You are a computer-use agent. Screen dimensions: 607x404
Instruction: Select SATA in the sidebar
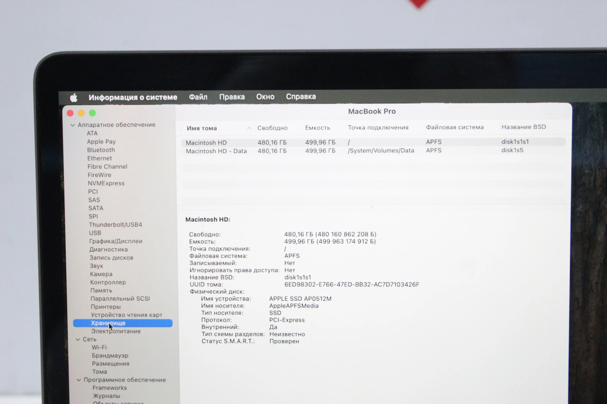96,208
